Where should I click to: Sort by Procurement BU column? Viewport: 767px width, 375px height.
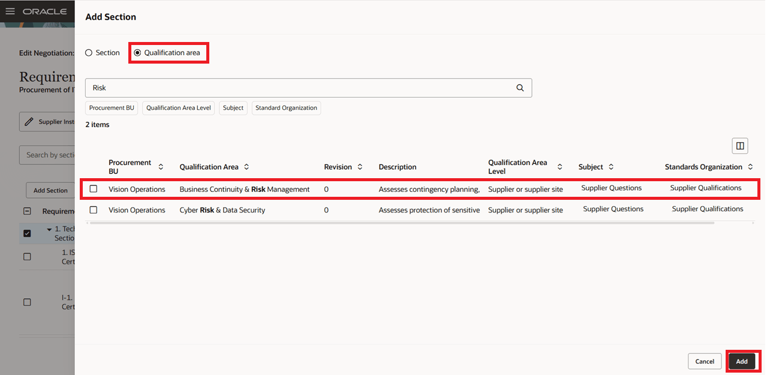point(161,167)
